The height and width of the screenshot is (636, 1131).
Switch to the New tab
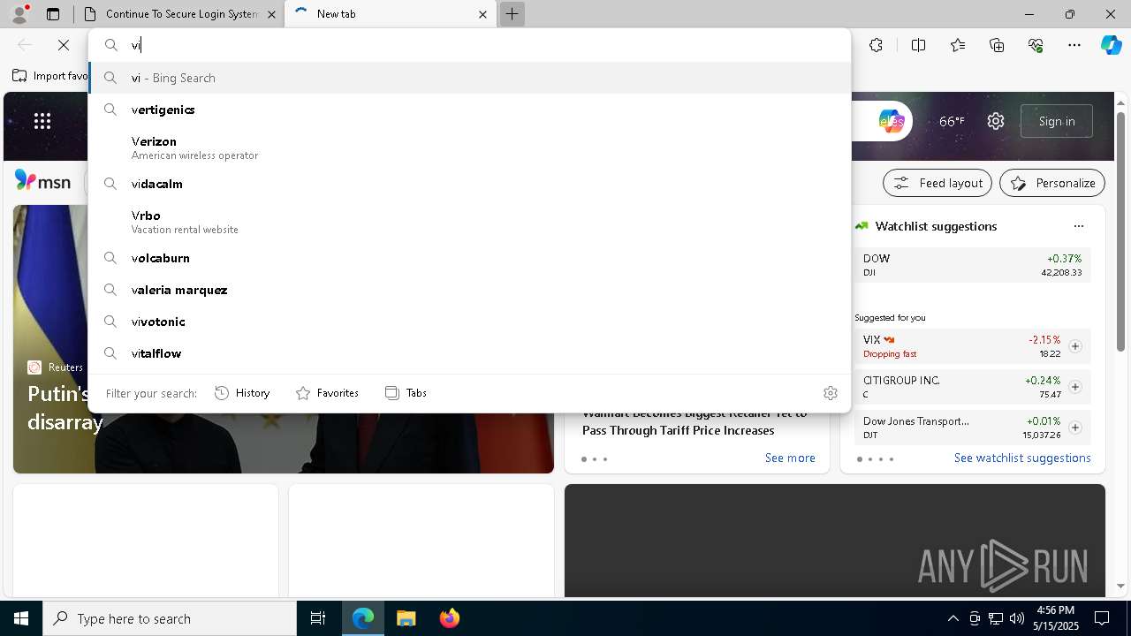click(x=389, y=14)
